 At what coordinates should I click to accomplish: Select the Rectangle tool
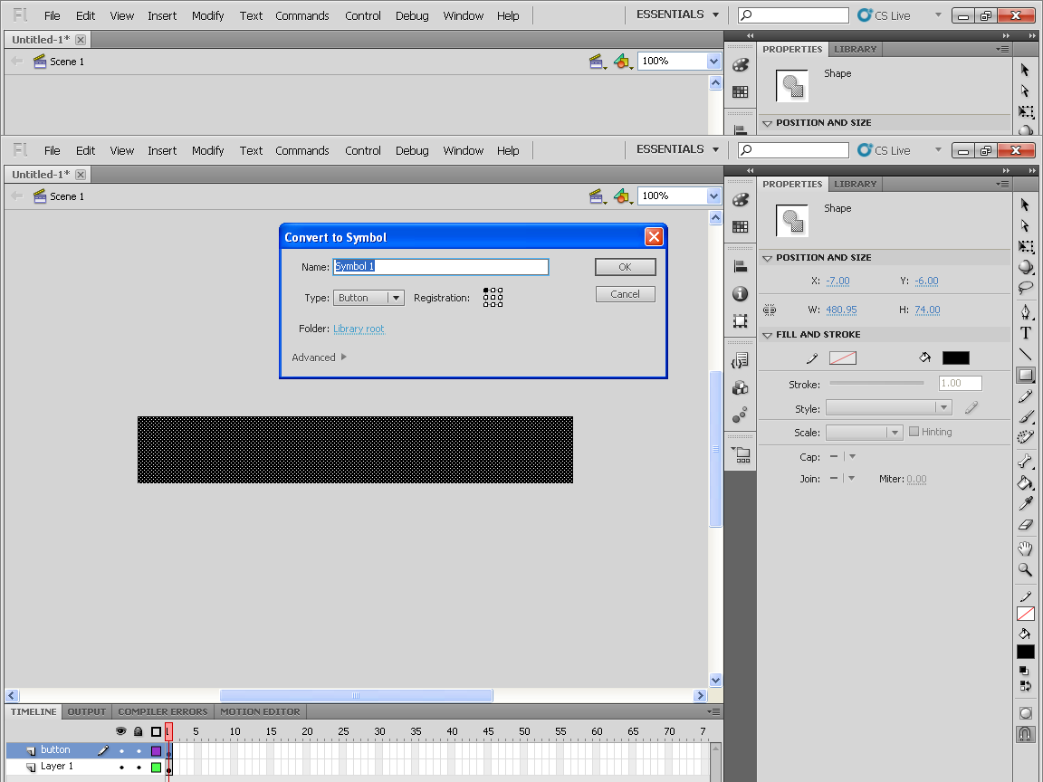coord(1026,375)
